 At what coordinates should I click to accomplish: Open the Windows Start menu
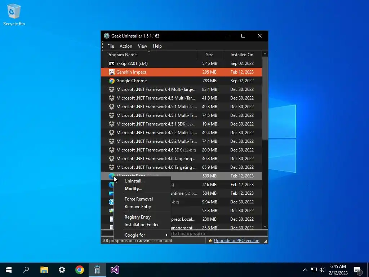[x=9, y=270]
